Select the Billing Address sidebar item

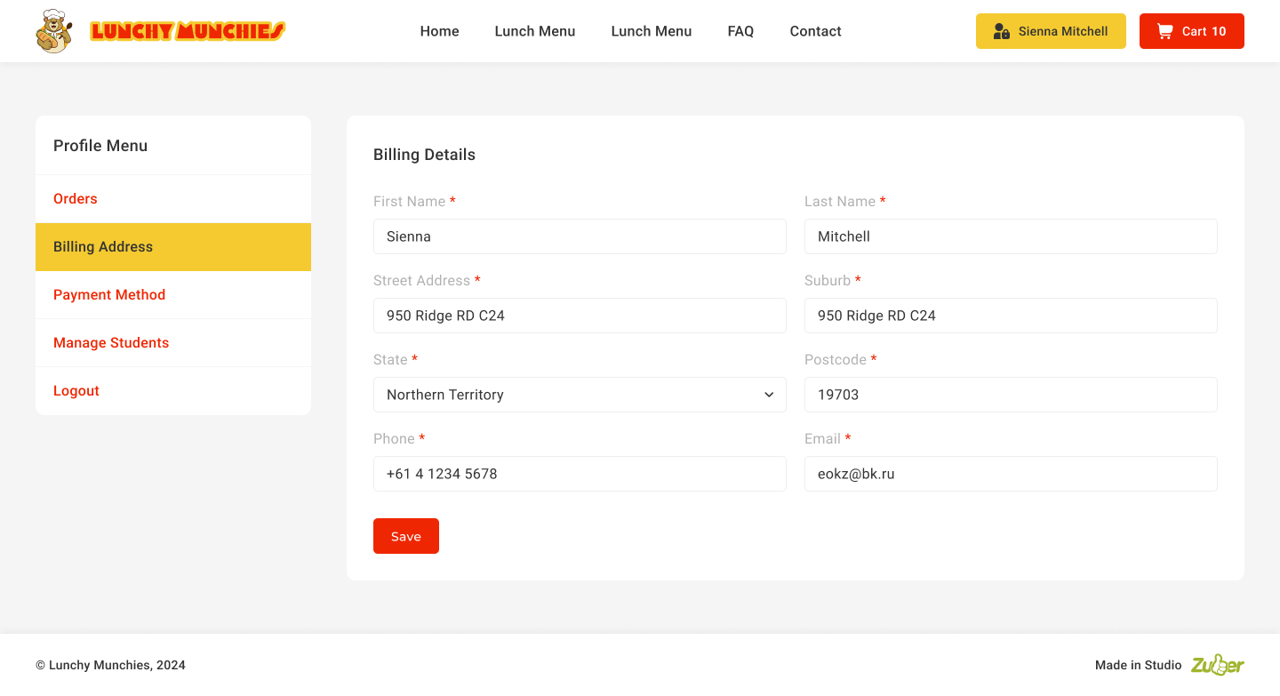pyautogui.click(x=103, y=247)
